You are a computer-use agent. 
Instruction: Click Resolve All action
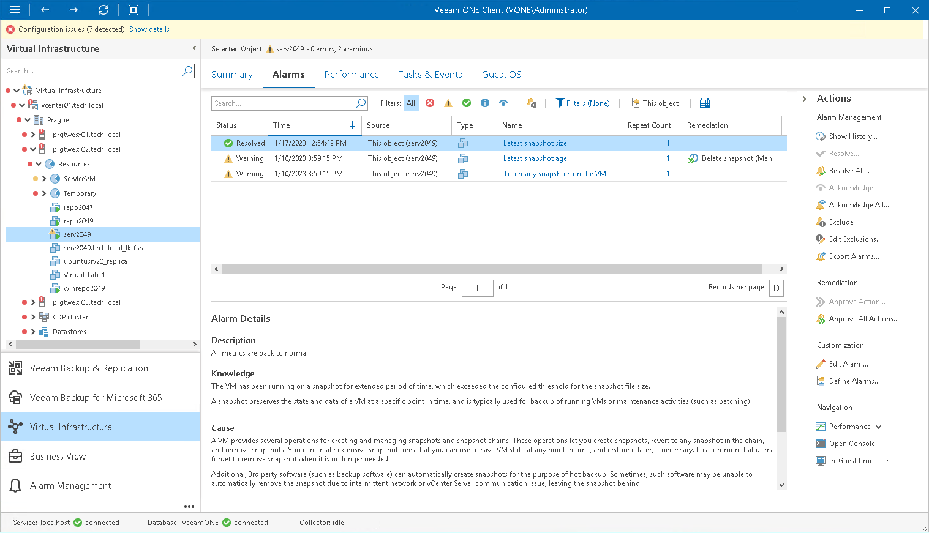tap(843, 171)
